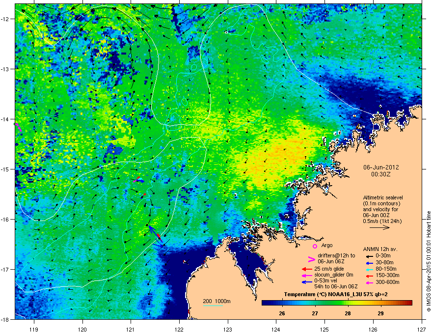Click the 121 longitude axis label
The height and width of the screenshot is (334, 432).
coord(131,329)
